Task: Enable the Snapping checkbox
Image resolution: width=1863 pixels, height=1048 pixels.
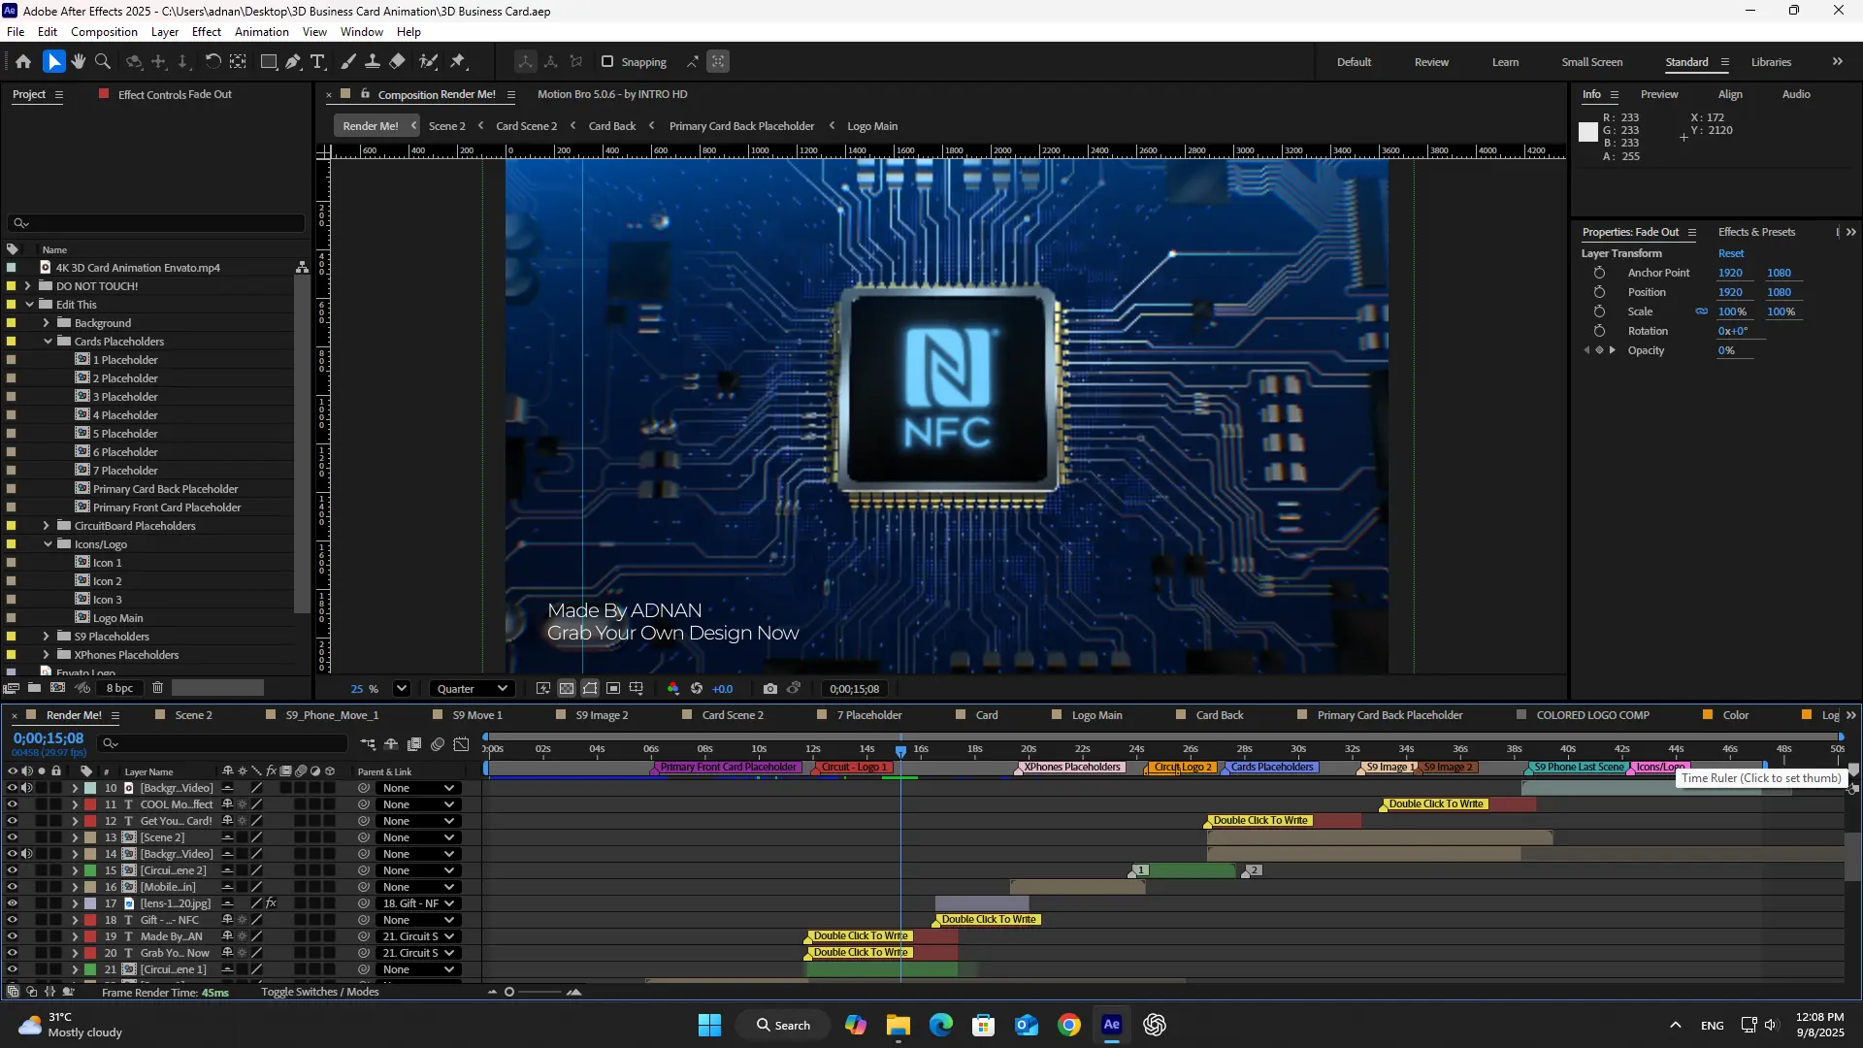Action: [607, 61]
